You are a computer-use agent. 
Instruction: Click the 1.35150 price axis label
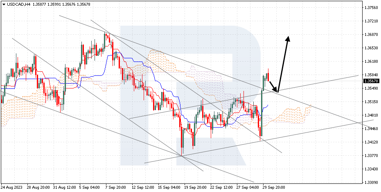coord(371,102)
